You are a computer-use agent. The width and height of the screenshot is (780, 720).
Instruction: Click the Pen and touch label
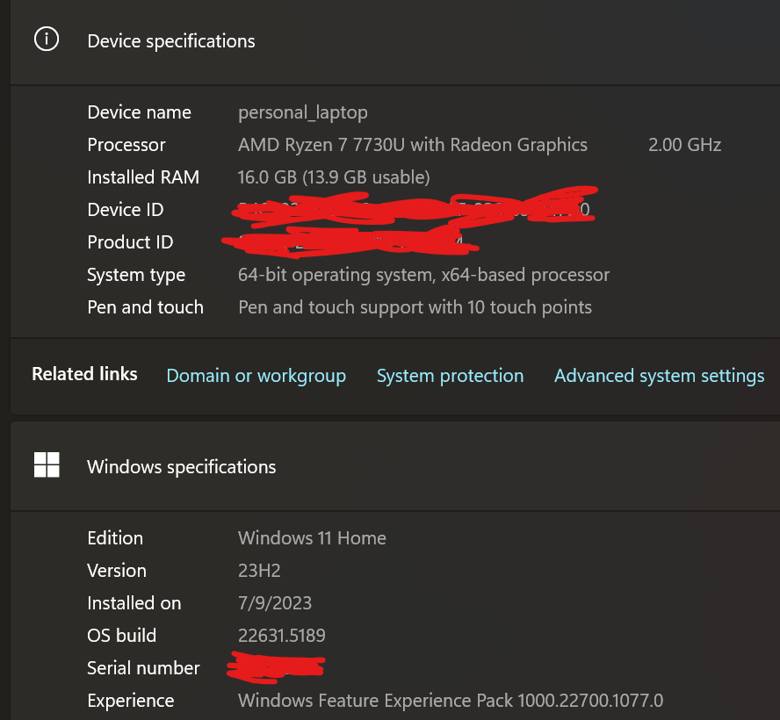[x=145, y=307]
